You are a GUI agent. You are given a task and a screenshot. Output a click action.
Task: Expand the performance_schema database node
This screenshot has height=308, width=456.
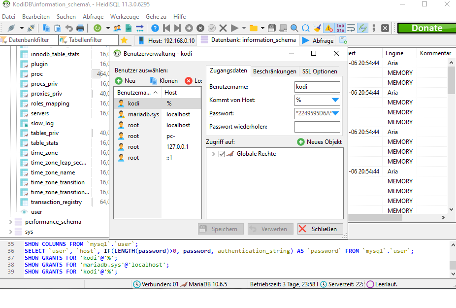click(x=10, y=222)
